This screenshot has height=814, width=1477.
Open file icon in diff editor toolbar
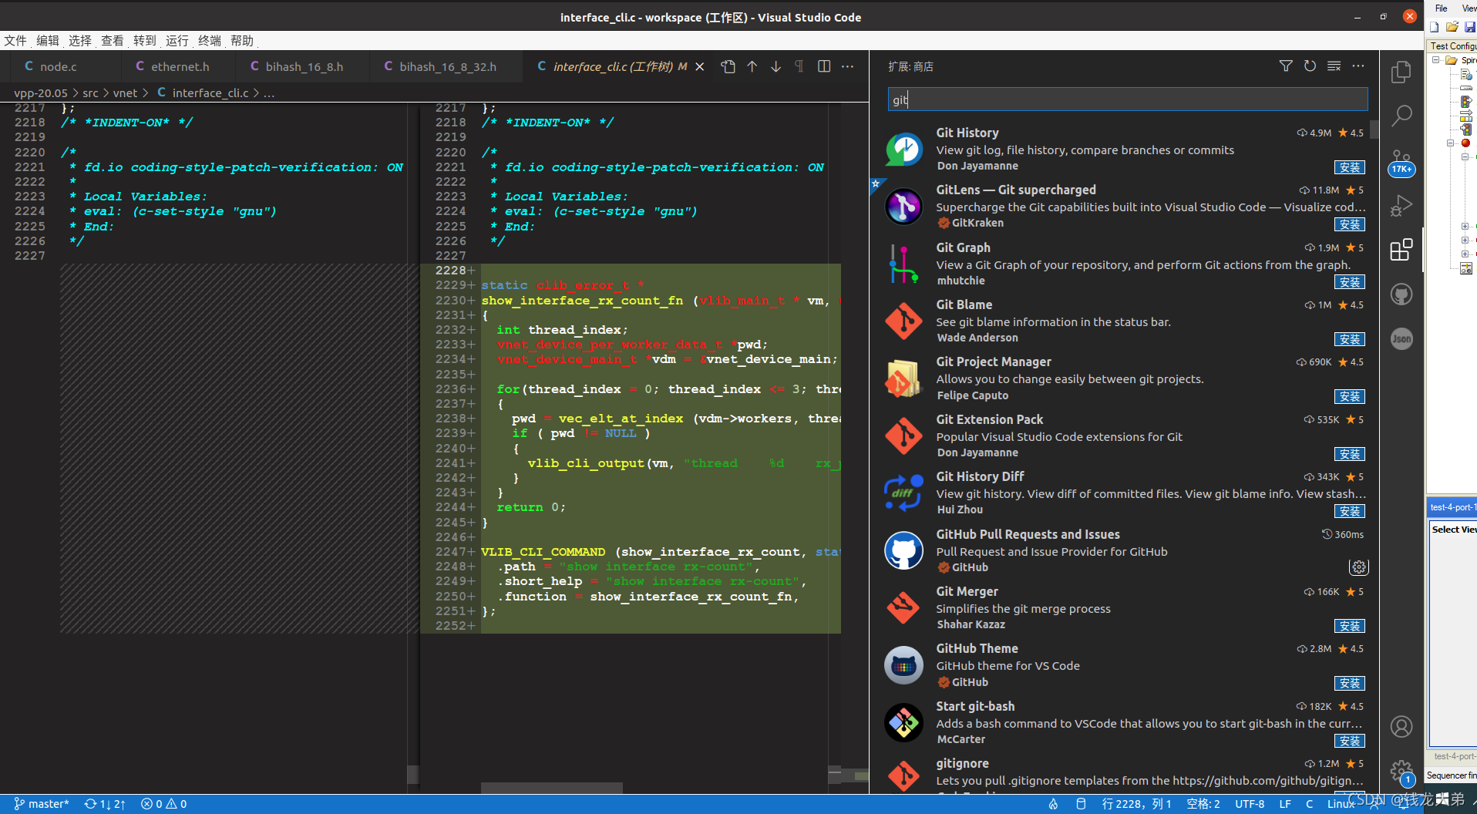pos(728,67)
